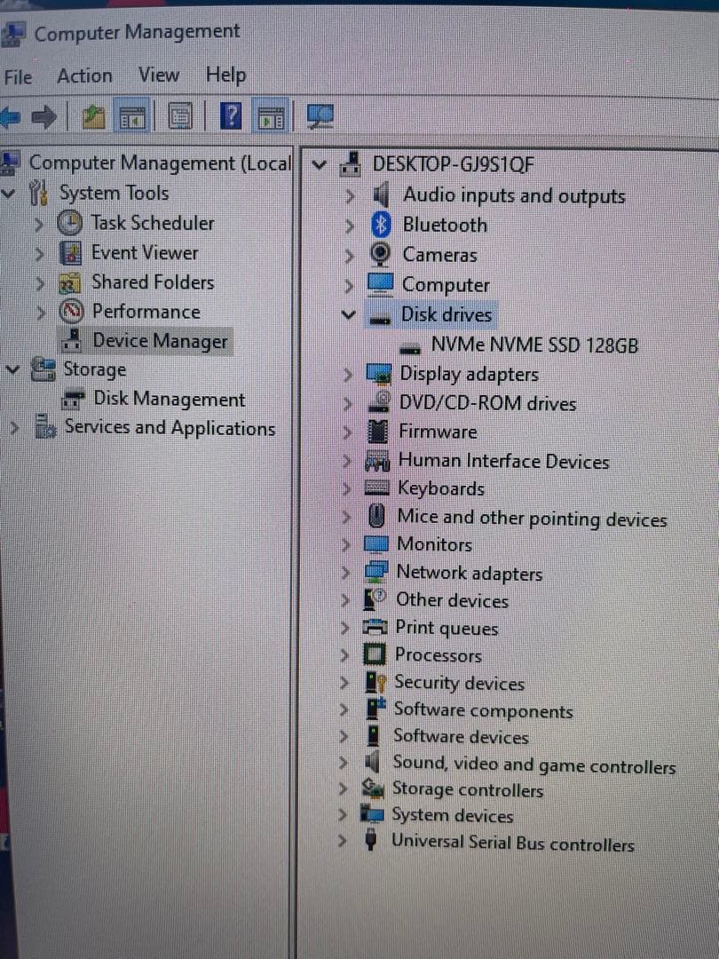The height and width of the screenshot is (959, 719).
Task: Open the File menu
Action: point(18,77)
